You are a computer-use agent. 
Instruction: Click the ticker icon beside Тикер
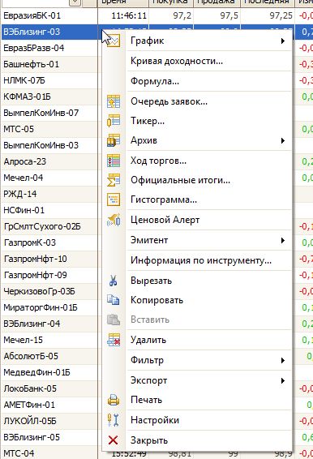pyautogui.click(x=114, y=121)
